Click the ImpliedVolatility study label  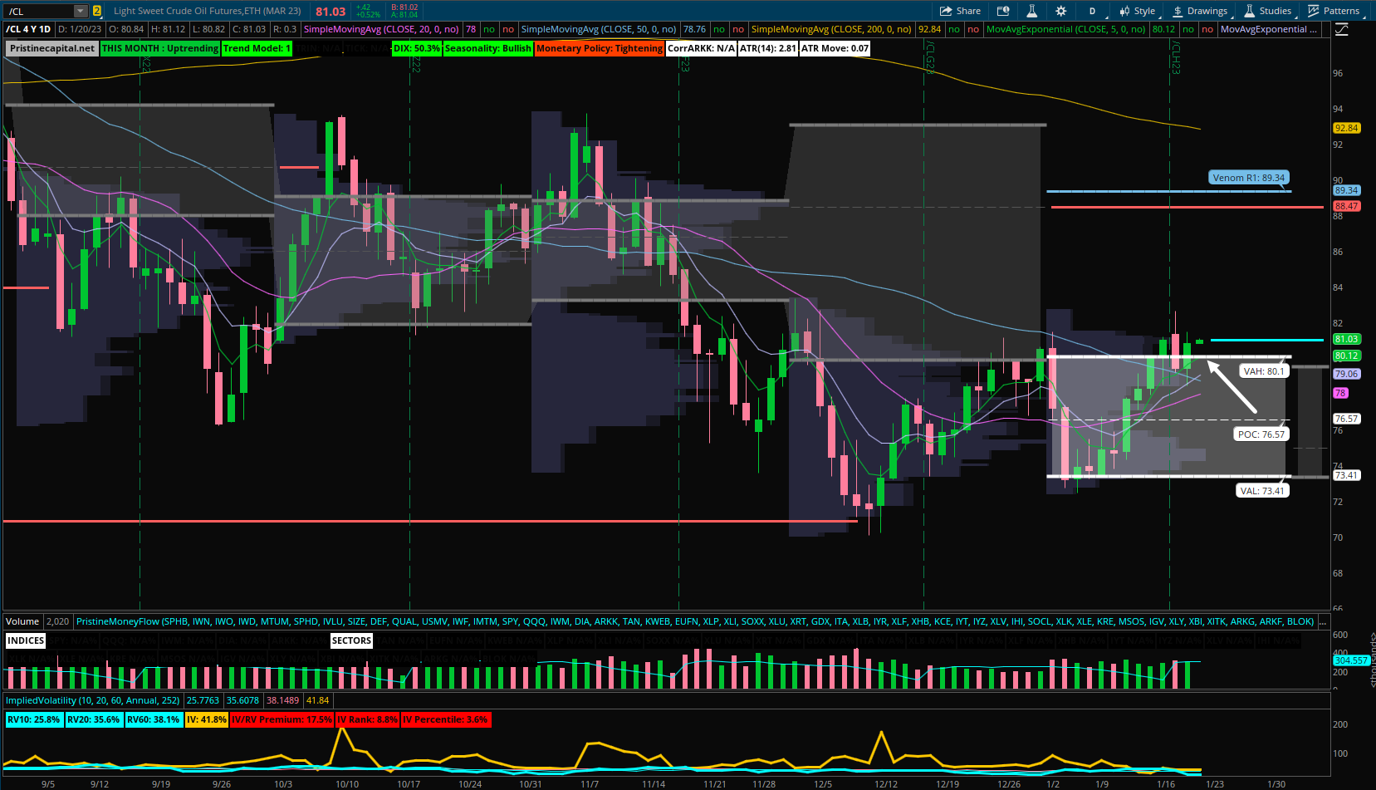click(93, 700)
